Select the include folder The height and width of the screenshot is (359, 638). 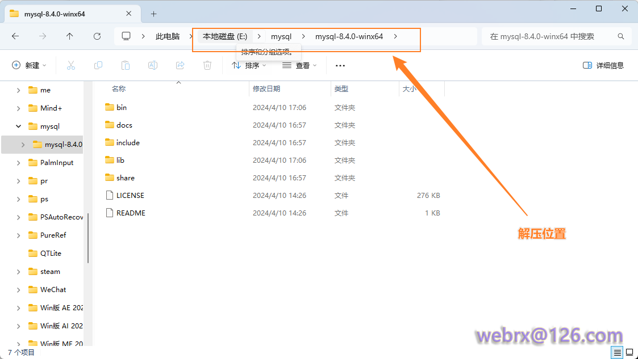(128, 142)
